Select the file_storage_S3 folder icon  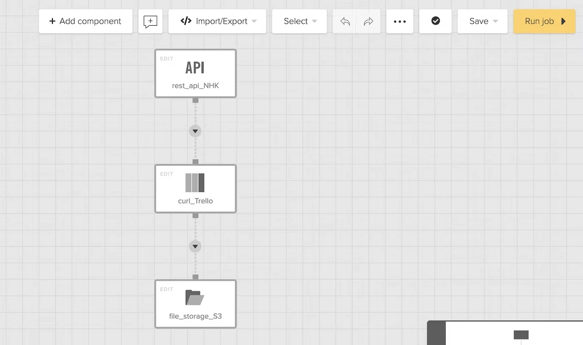195,297
